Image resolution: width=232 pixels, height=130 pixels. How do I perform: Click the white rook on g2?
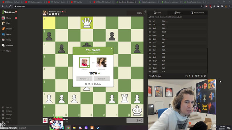125,98
